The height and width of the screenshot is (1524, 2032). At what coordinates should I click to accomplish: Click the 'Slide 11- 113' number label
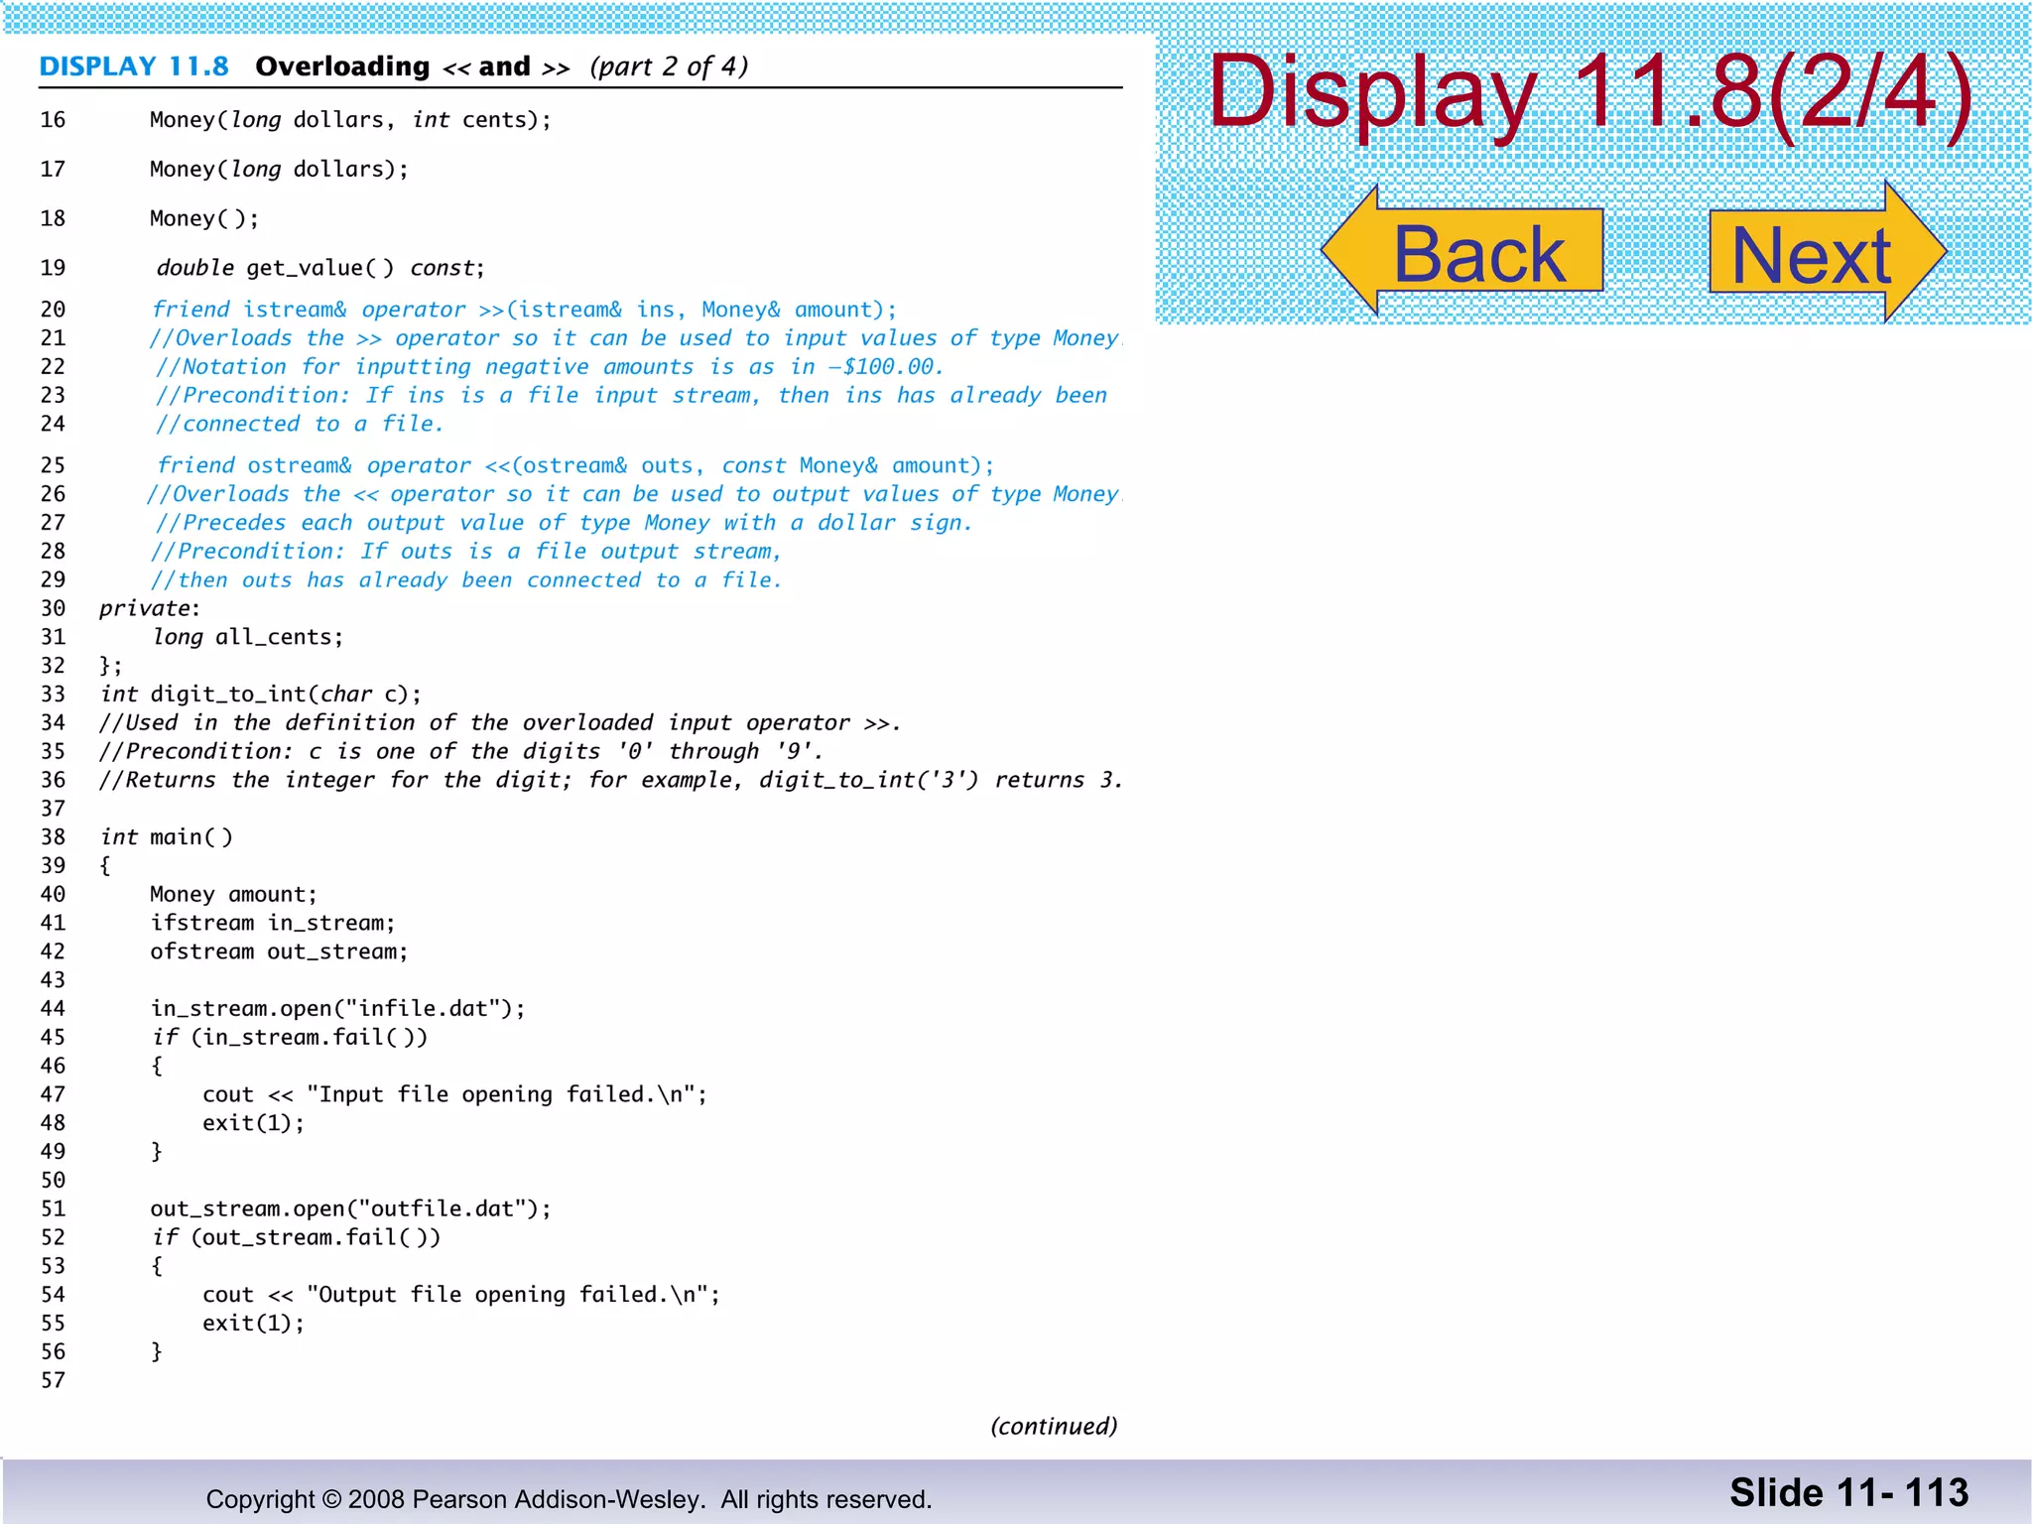pyautogui.click(x=1849, y=1493)
